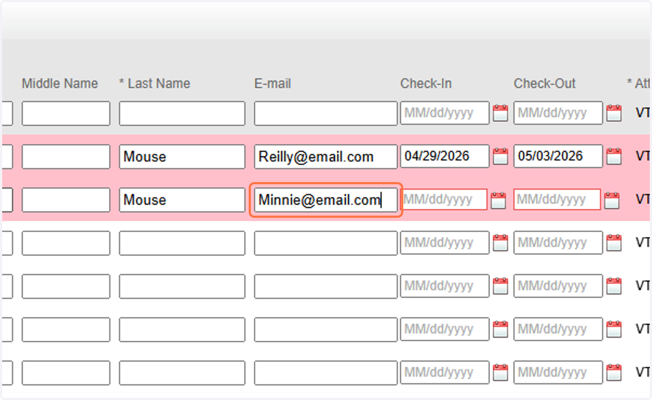652x400 pixels.
Task: Open Check-Out calendar in bottom row
Action: pyautogui.click(x=614, y=373)
